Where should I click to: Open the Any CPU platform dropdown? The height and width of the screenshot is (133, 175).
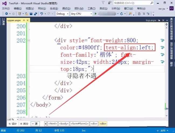[x=82, y=14]
